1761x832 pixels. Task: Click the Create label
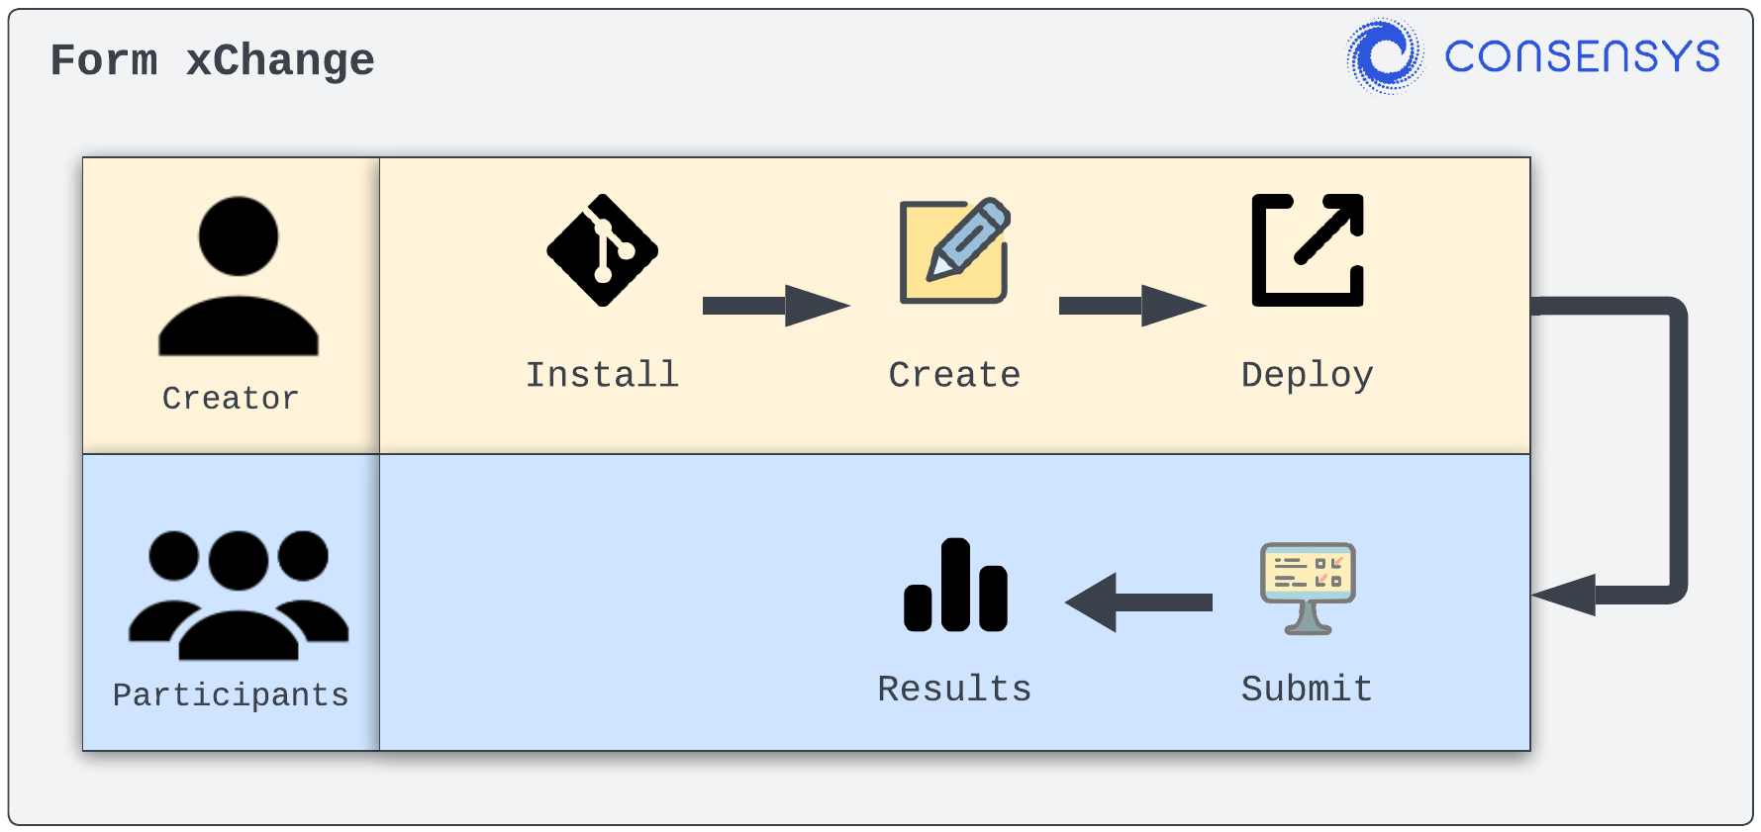tap(954, 375)
